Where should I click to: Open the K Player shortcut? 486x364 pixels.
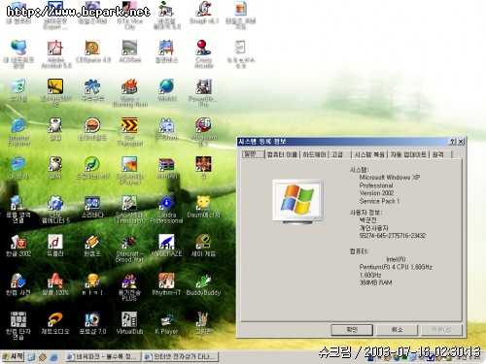click(166, 323)
